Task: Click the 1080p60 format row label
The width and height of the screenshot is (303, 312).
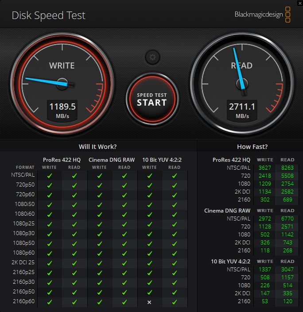Action: coord(23,252)
